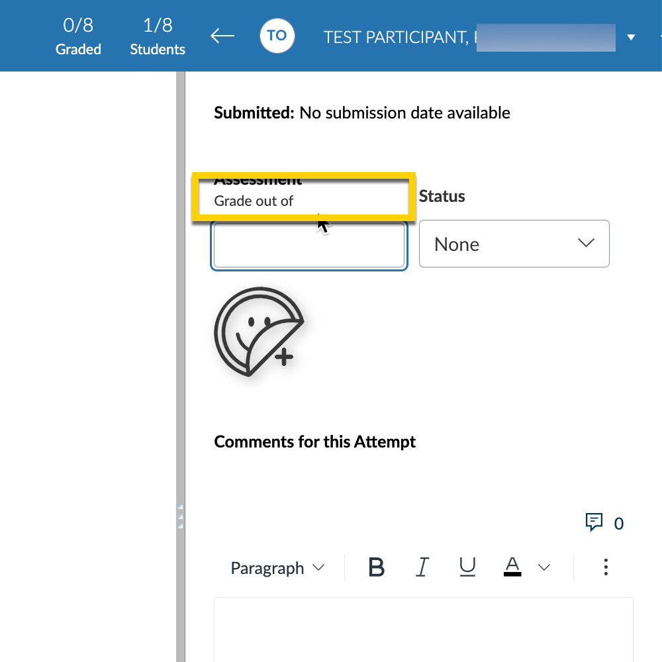
Task: Click the comment count number 0
Action: [x=618, y=524]
